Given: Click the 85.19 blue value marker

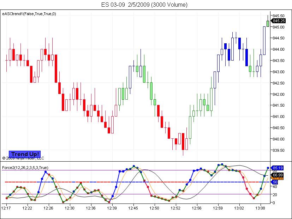Looking at the screenshot, I should click(x=277, y=168).
